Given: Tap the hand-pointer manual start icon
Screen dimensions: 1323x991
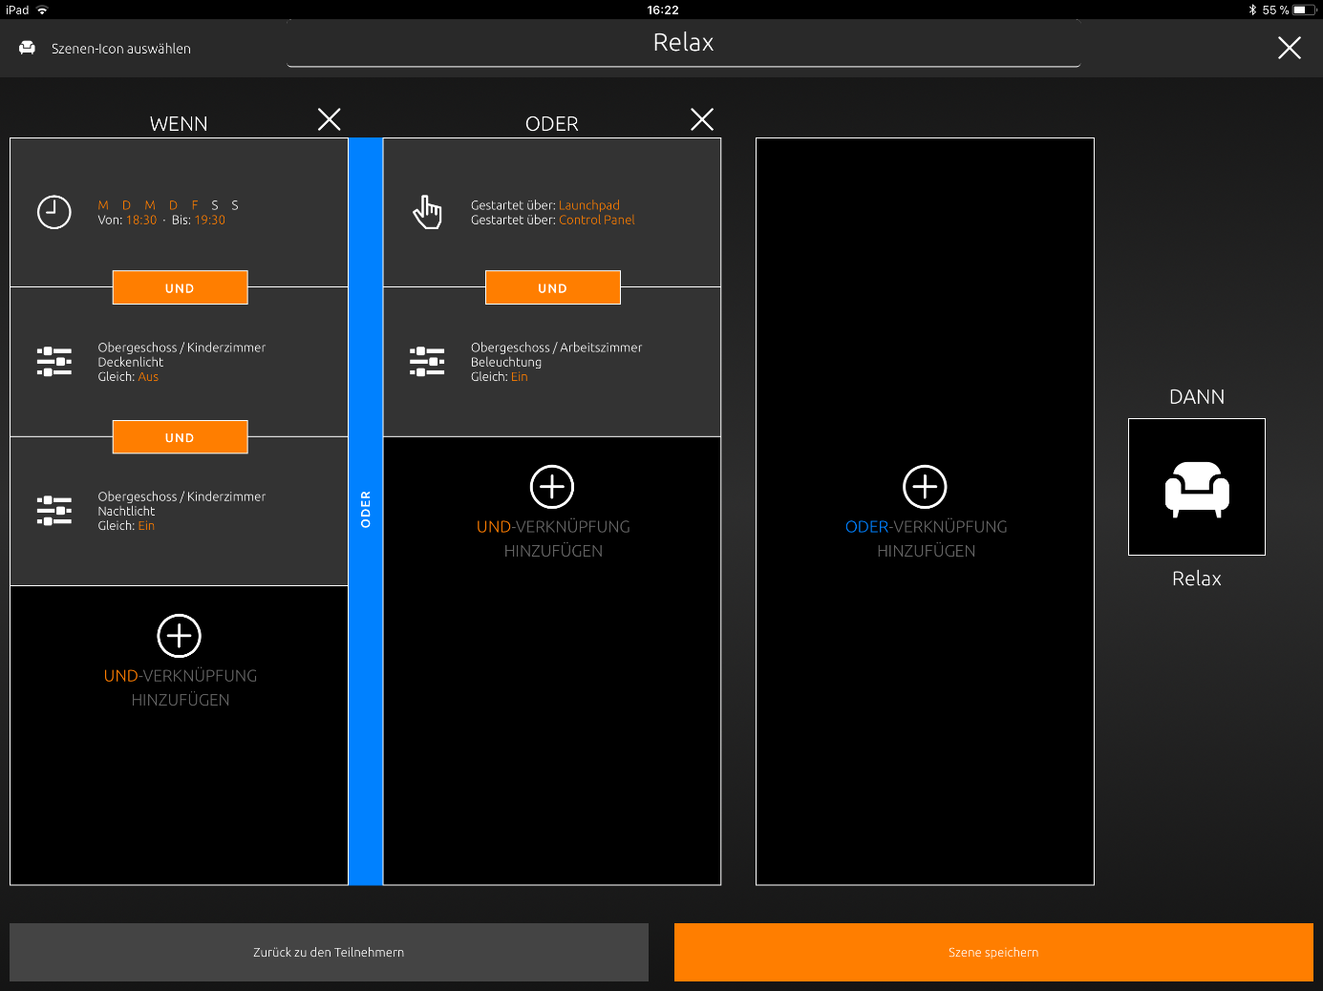Looking at the screenshot, I should point(427,212).
